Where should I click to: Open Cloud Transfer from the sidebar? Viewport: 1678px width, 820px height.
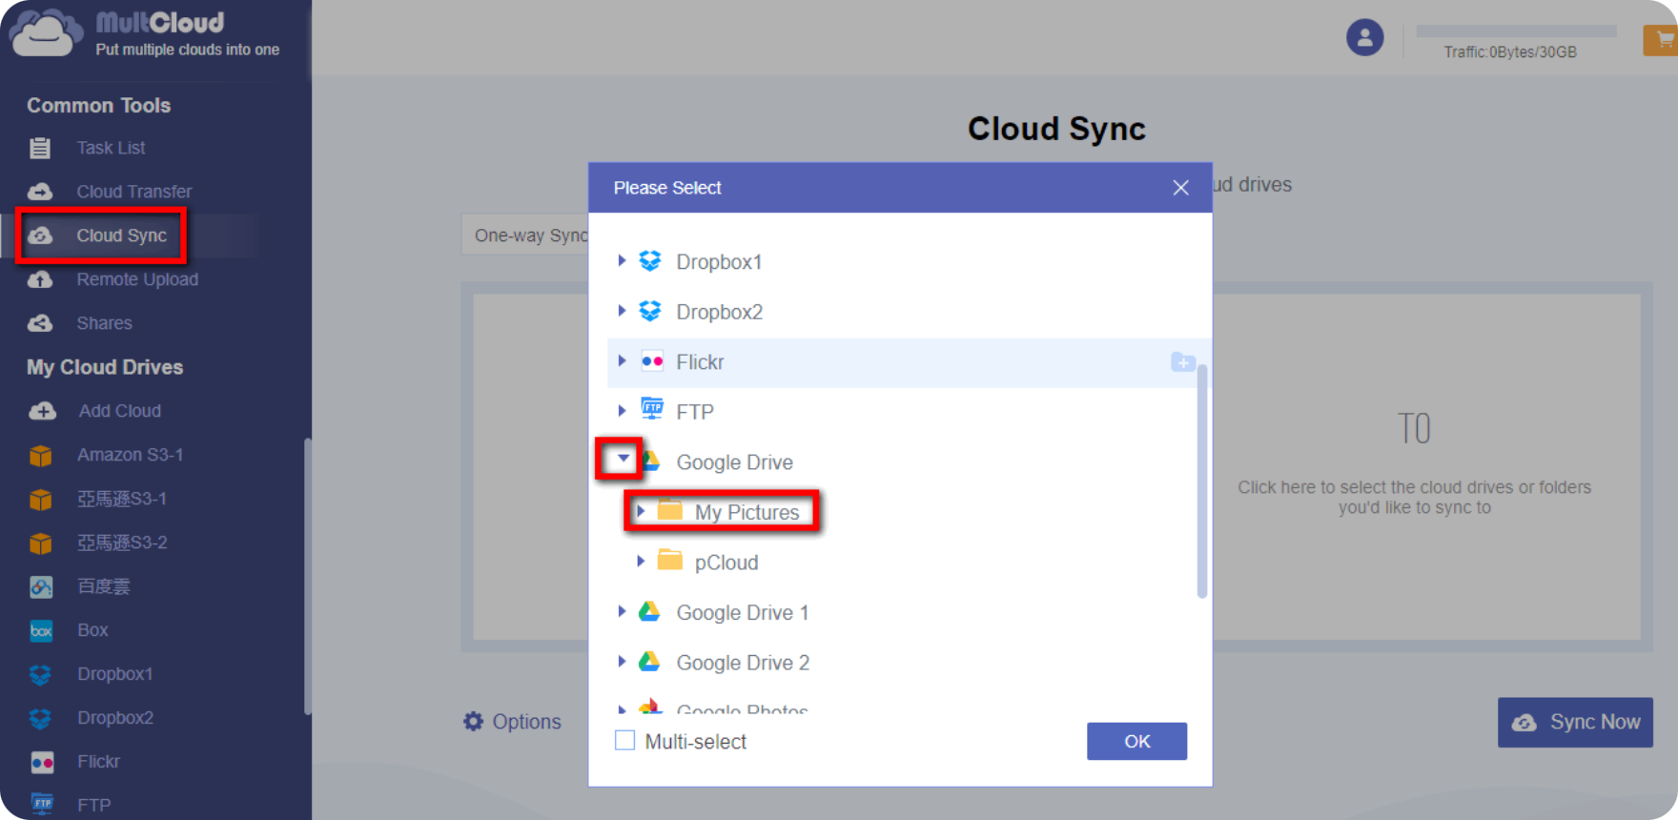(x=133, y=192)
